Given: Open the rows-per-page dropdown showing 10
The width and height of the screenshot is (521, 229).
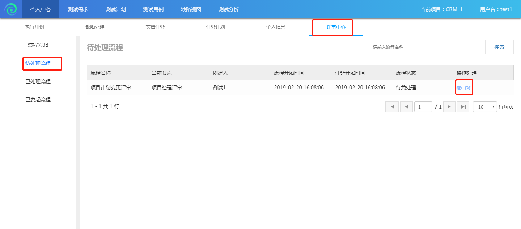Looking at the screenshot, I should pyautogui.click(x=485, y=107).
